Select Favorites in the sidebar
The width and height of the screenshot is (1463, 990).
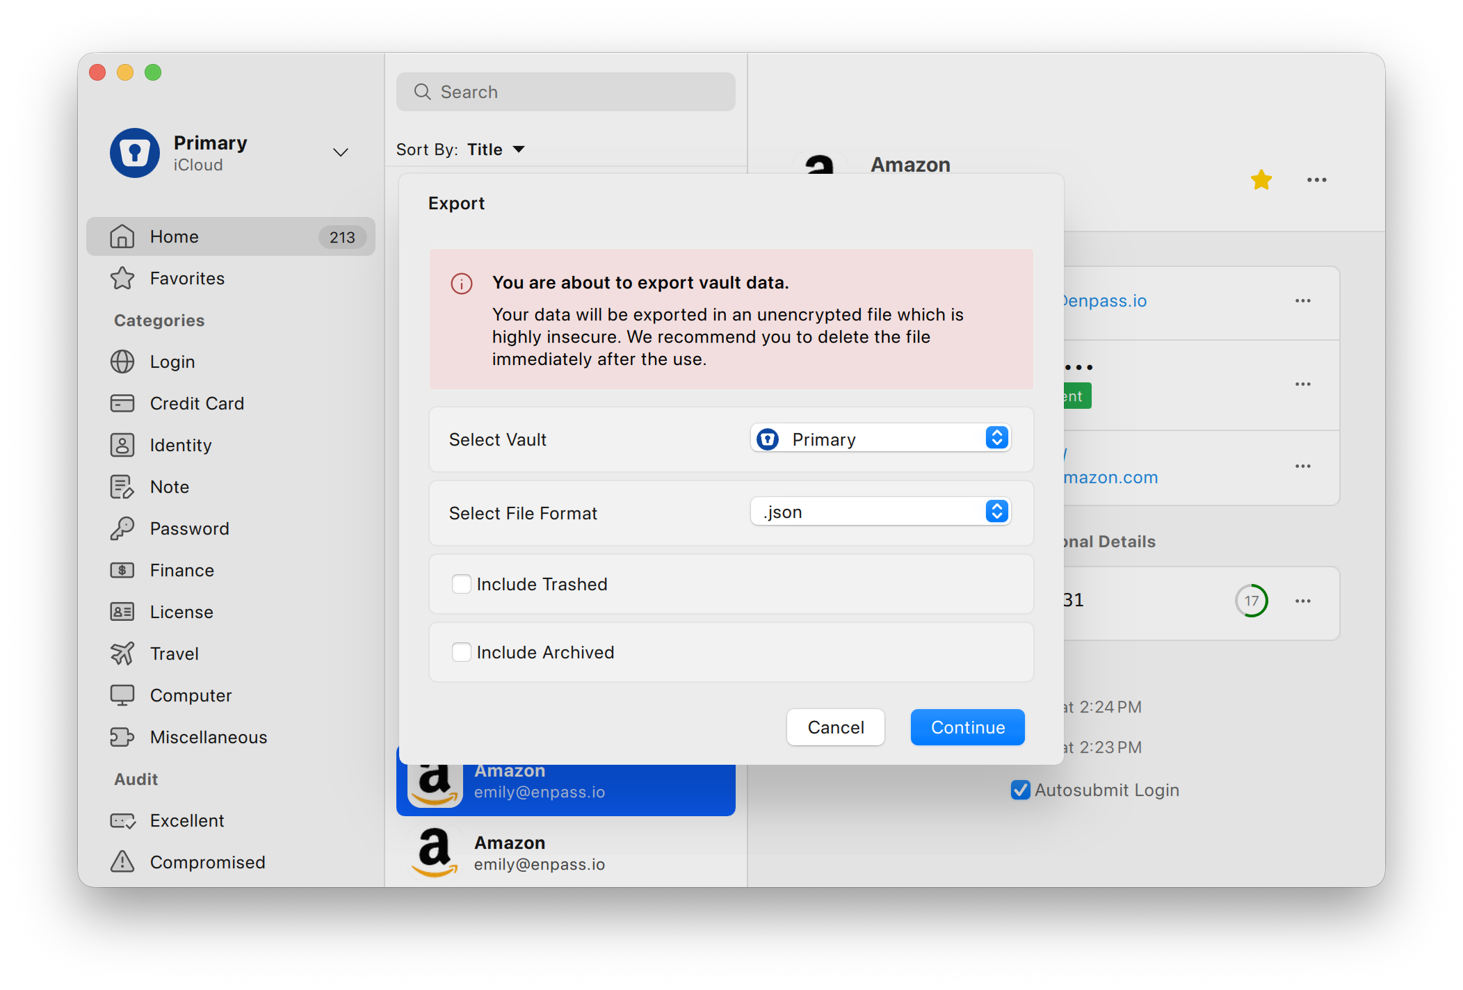pos(231,278)
